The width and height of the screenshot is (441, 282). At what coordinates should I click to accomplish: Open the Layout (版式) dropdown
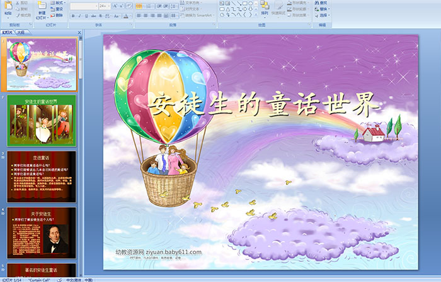click(58, 3)
